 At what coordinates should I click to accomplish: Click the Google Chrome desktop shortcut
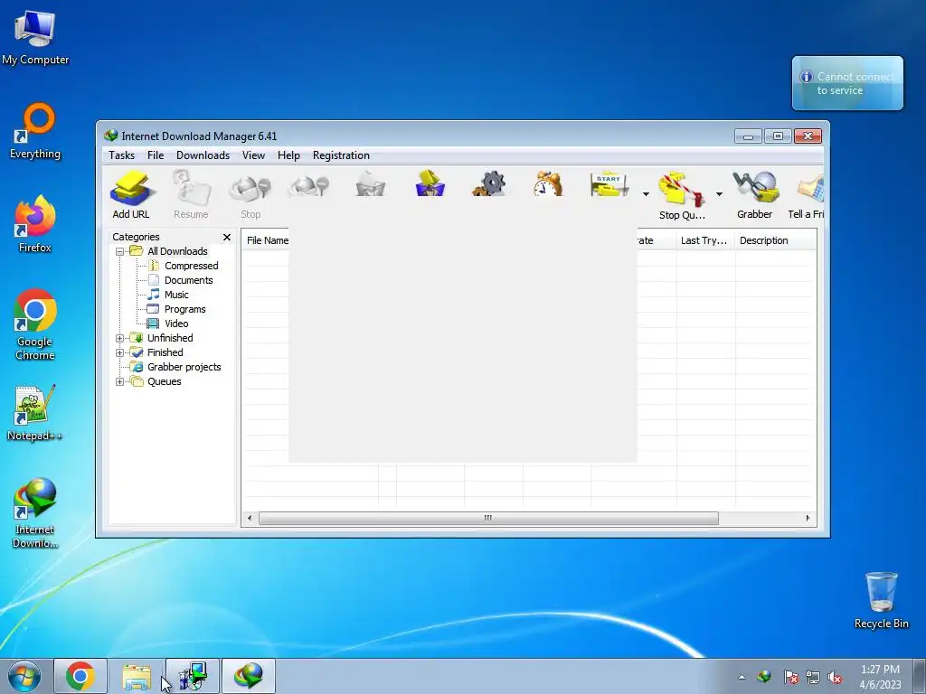pos(35,324)
